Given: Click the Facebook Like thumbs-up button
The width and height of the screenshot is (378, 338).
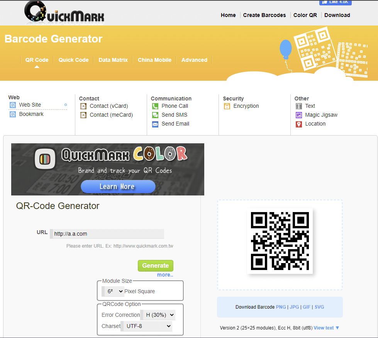Looking at the screenshot, I should tap(335, 2).
